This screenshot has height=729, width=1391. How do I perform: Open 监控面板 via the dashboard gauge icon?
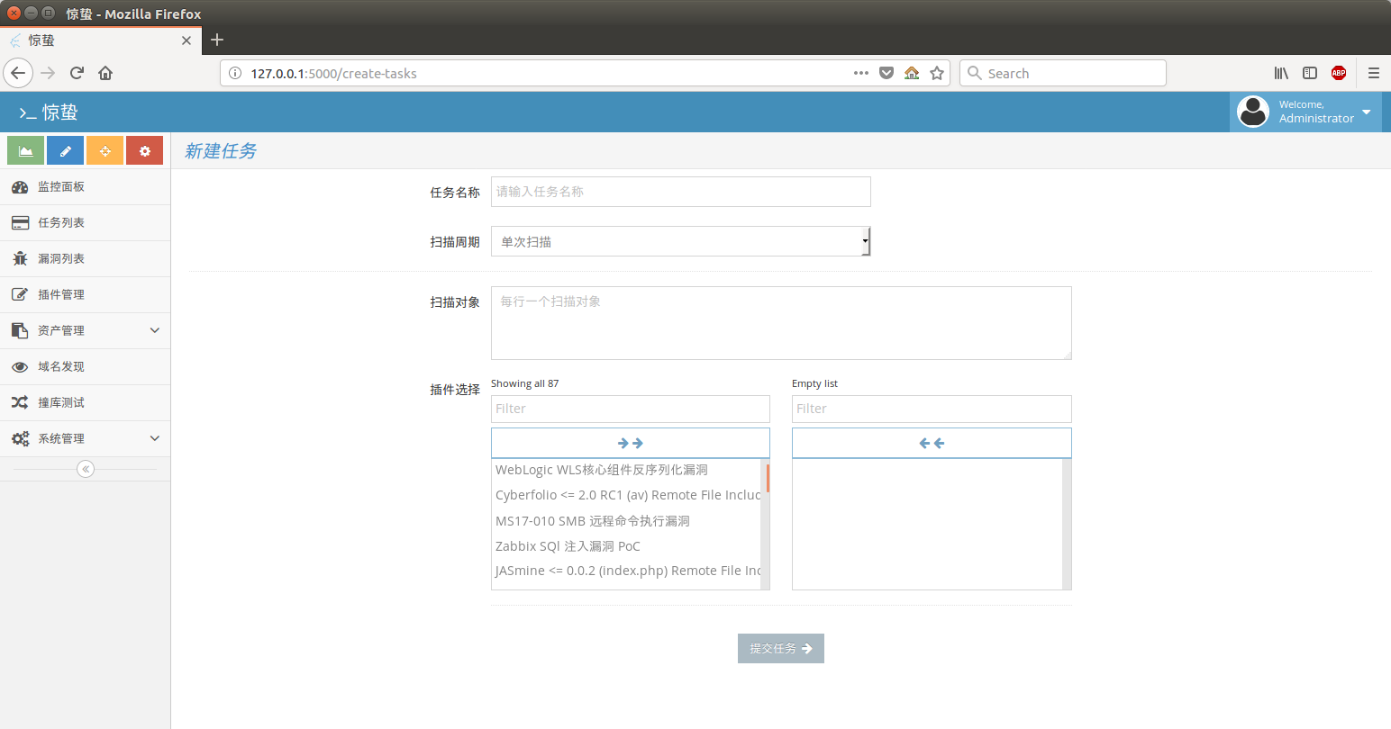coord(20,186)
